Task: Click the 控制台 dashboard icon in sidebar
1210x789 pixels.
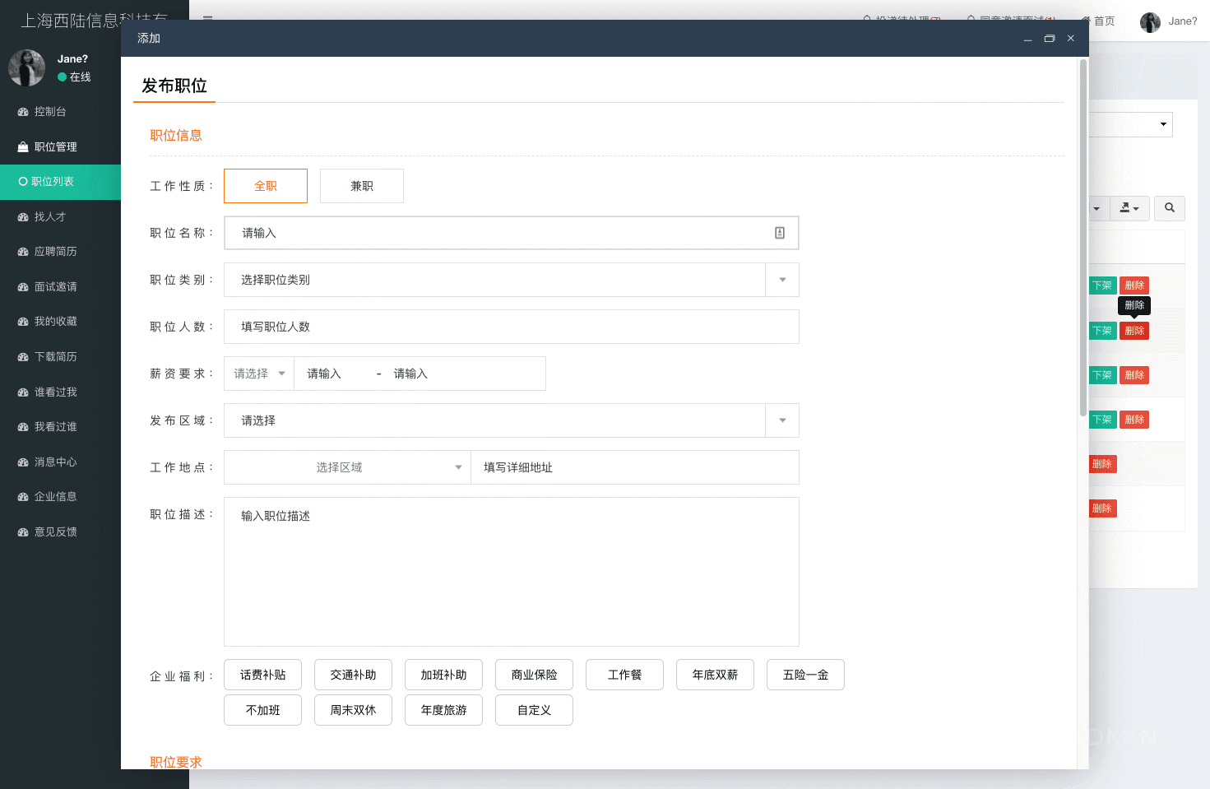Action: (x=23, y=112)
